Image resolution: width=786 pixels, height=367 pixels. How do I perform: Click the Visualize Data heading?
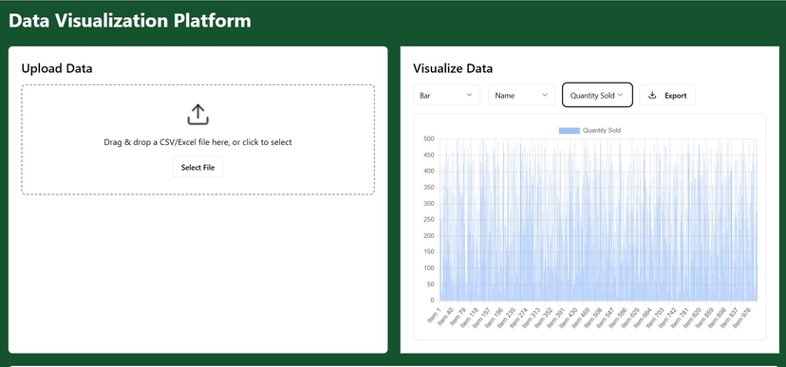tap(453, 68)
